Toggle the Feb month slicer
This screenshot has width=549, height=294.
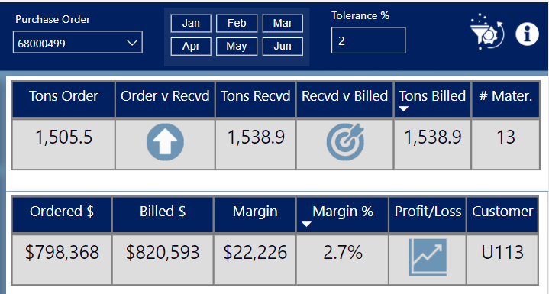point(237,23)
